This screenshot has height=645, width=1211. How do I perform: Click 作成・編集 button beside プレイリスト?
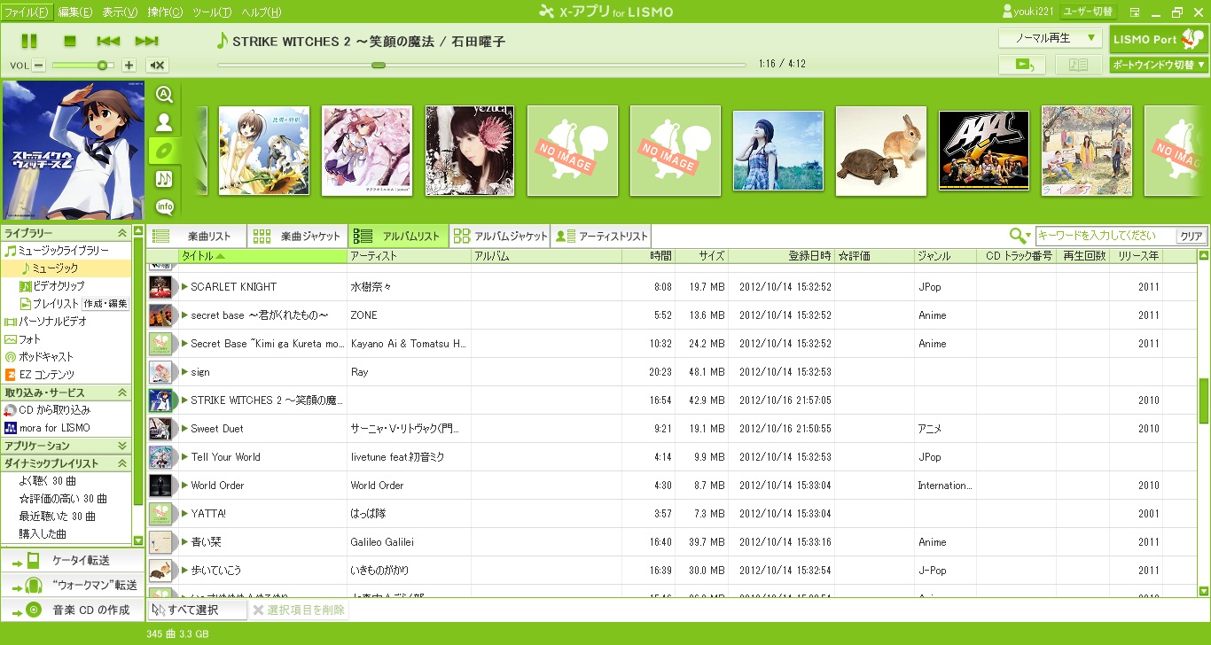[x=106, y=304]
